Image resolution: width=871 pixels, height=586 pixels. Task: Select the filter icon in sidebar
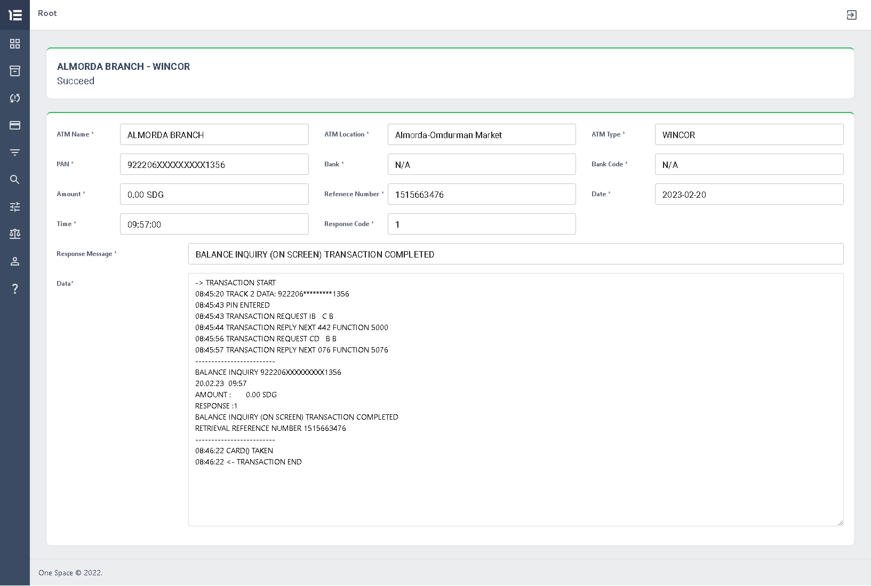click(x=15, y=152)
